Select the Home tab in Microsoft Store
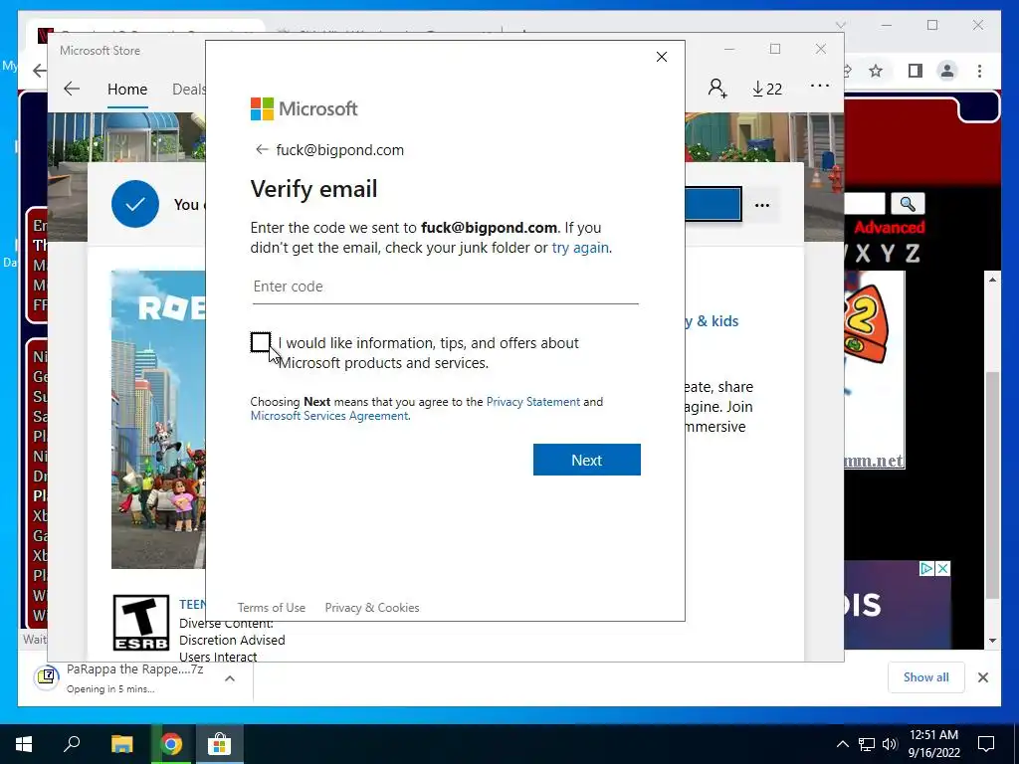This screenshot has height=764, width=1019. click(x=127, y=90)
